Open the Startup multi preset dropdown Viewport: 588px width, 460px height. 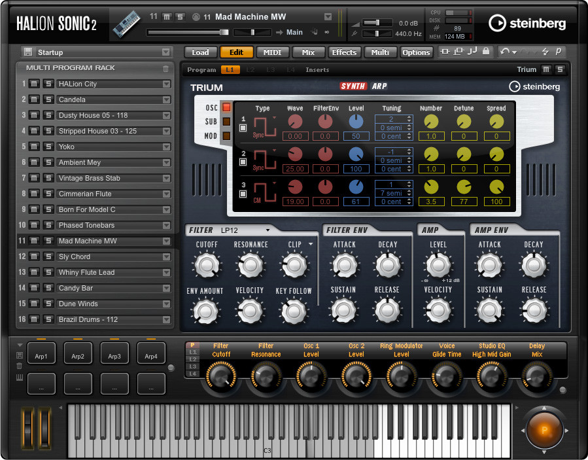(x=165, y=52)
